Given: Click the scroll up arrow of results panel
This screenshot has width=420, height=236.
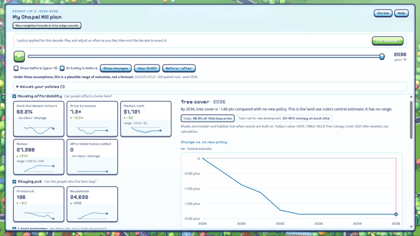Looking at the screenshot, I should point(411,96).
